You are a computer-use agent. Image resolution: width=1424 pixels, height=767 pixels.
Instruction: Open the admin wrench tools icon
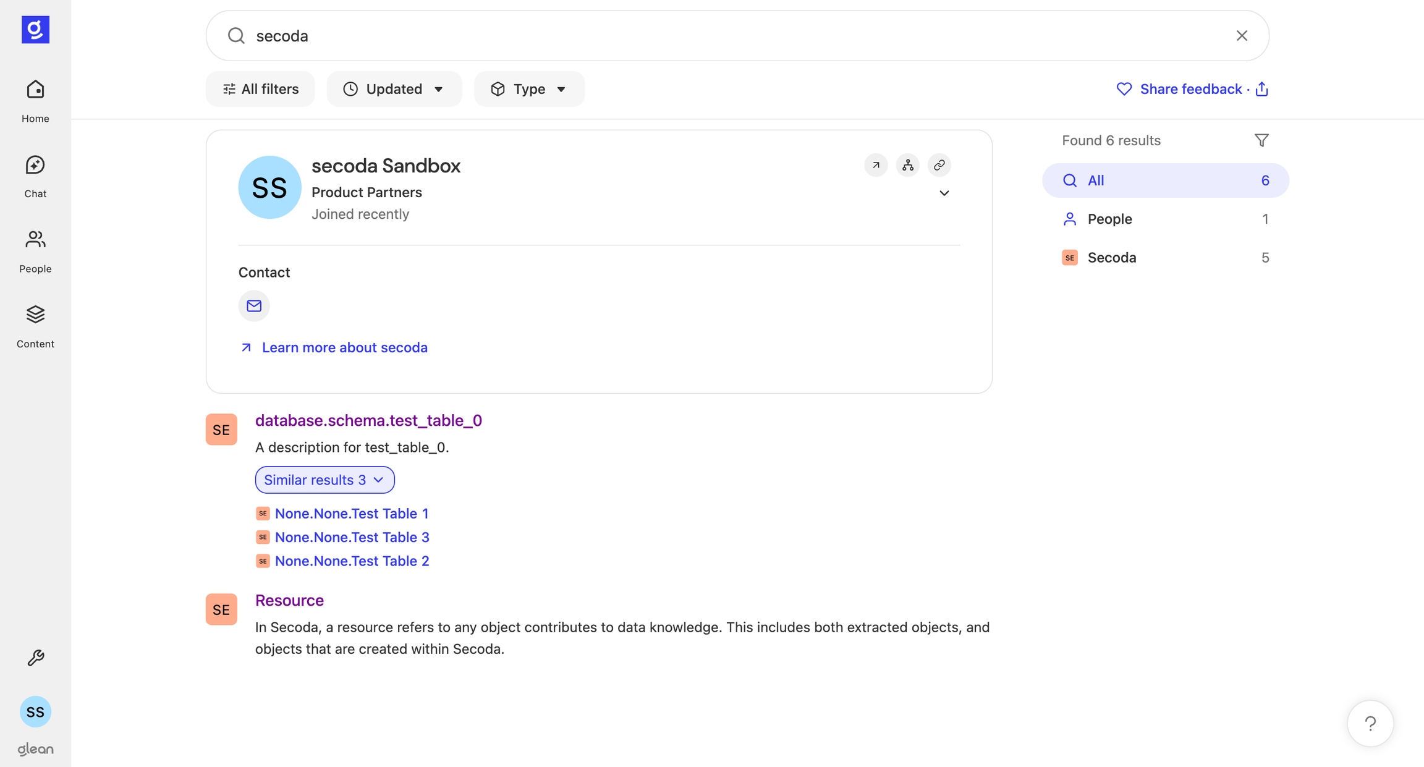(35, 658)
